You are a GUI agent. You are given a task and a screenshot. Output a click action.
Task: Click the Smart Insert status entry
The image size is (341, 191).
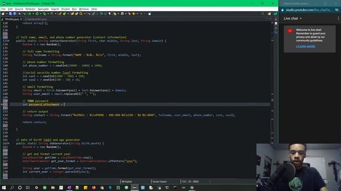[160, 181]
